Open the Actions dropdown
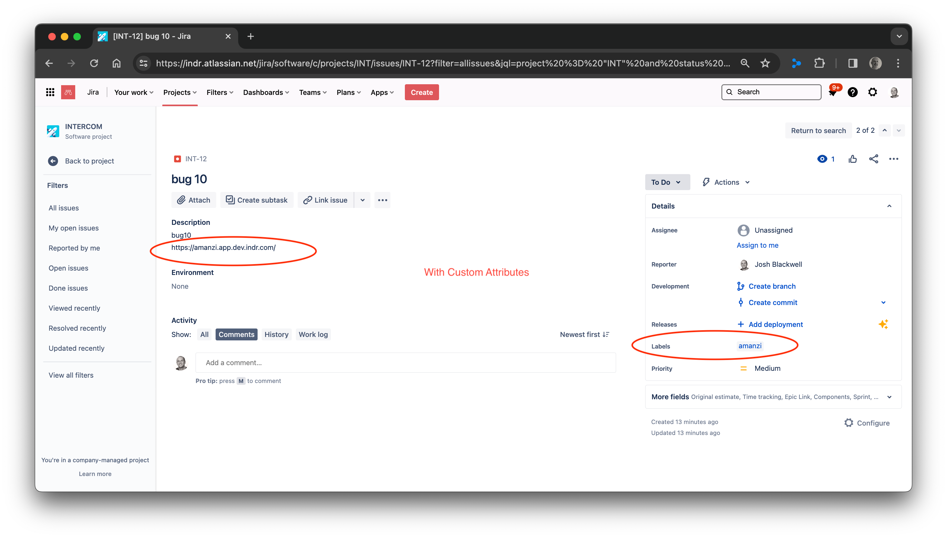The width and height of the screenshot is (947, 538). [725, 182]
